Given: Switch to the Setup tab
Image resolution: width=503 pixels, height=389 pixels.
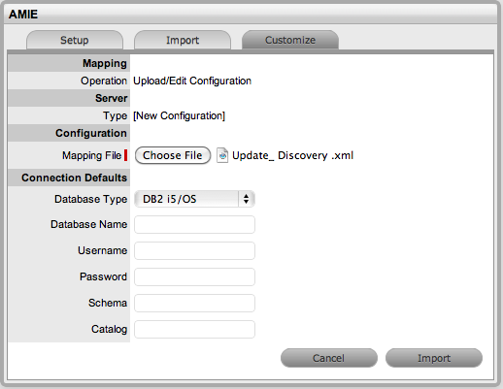Looking at the screenshot, I should tap(75, 40).
